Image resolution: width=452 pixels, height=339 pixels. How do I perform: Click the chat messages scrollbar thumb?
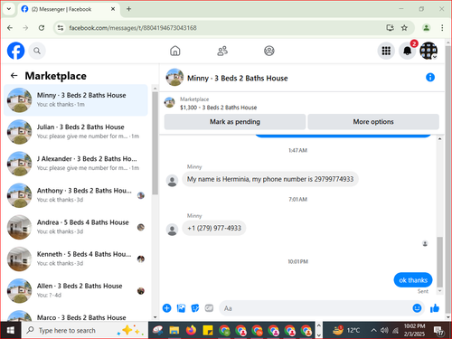pos(440,262)
